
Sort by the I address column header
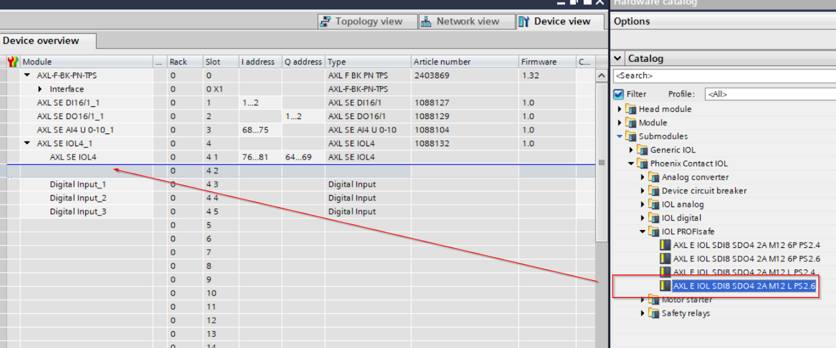[261, 62]
